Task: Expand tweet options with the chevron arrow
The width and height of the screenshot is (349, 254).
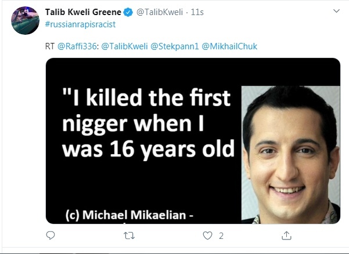Action: point(336,12)
